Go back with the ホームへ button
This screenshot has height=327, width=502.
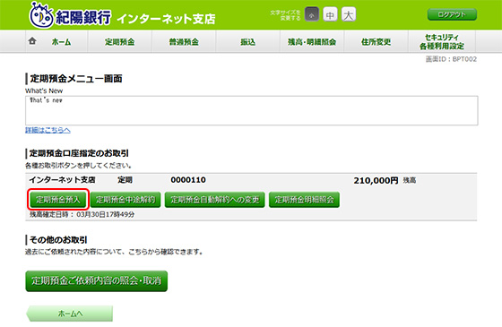click(x=70, y=314)
